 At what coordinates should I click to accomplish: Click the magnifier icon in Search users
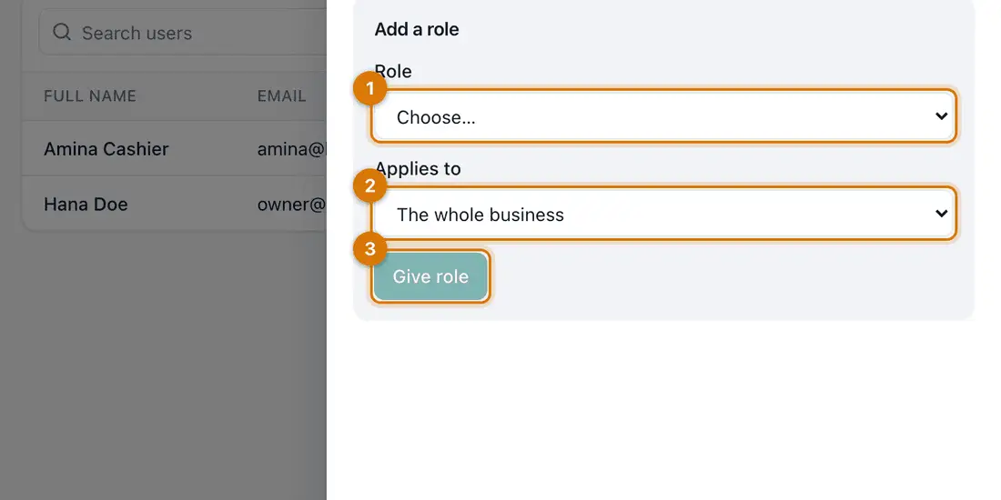click(61, 32)
